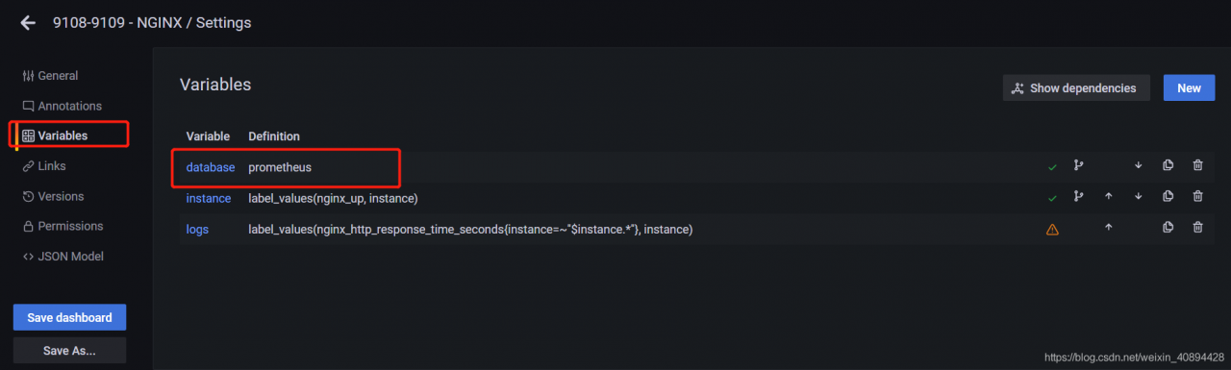
Task: Select the Variables sidebar item
Action: (x=55, y=136)
